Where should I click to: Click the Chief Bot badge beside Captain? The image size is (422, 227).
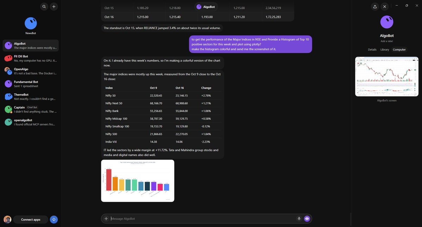[x=32, y=107]
